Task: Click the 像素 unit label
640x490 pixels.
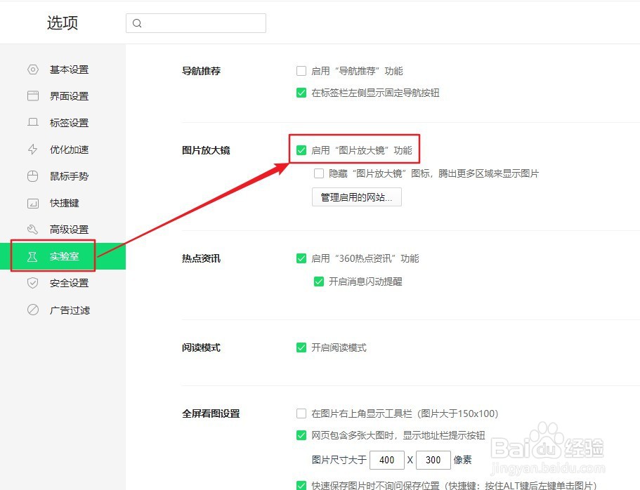Action: (x=462, y=461)
